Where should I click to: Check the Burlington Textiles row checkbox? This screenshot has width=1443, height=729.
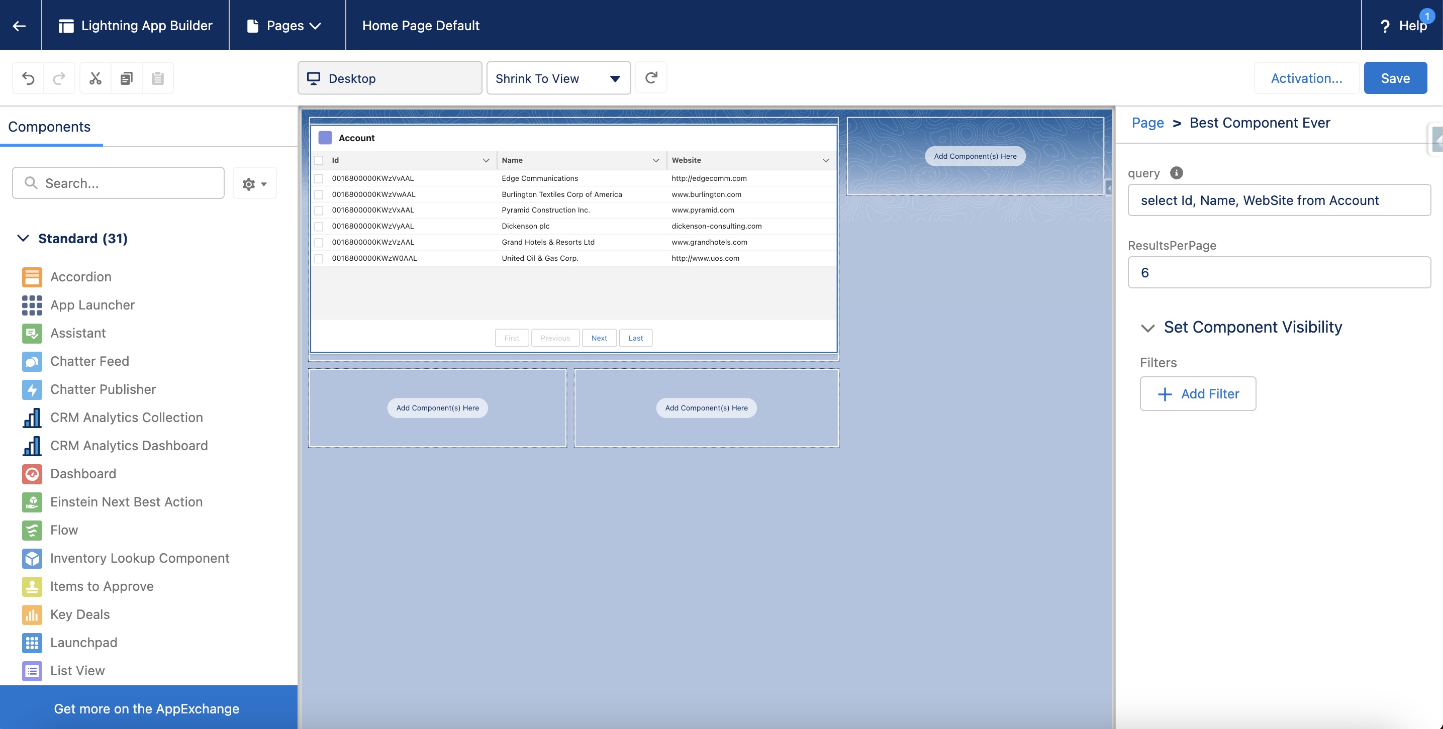[319, 194]
